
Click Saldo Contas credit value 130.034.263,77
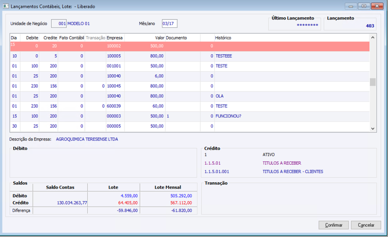coord(72,203)
